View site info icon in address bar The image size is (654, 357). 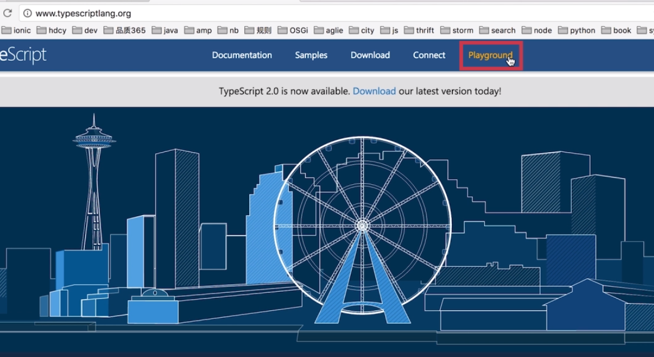28,14
